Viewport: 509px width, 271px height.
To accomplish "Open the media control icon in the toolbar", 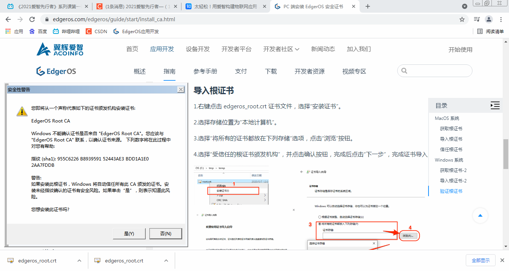I will [x=477, y=19].
